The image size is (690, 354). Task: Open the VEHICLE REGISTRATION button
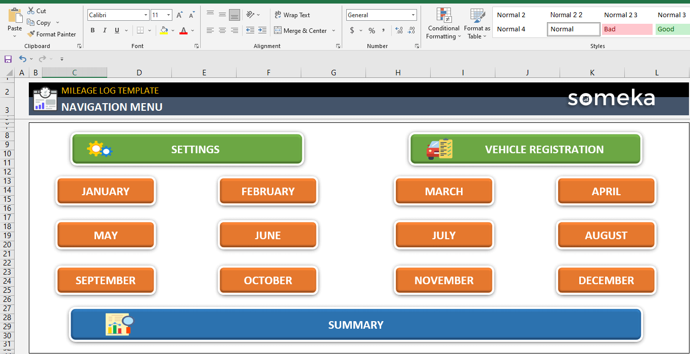525,149
